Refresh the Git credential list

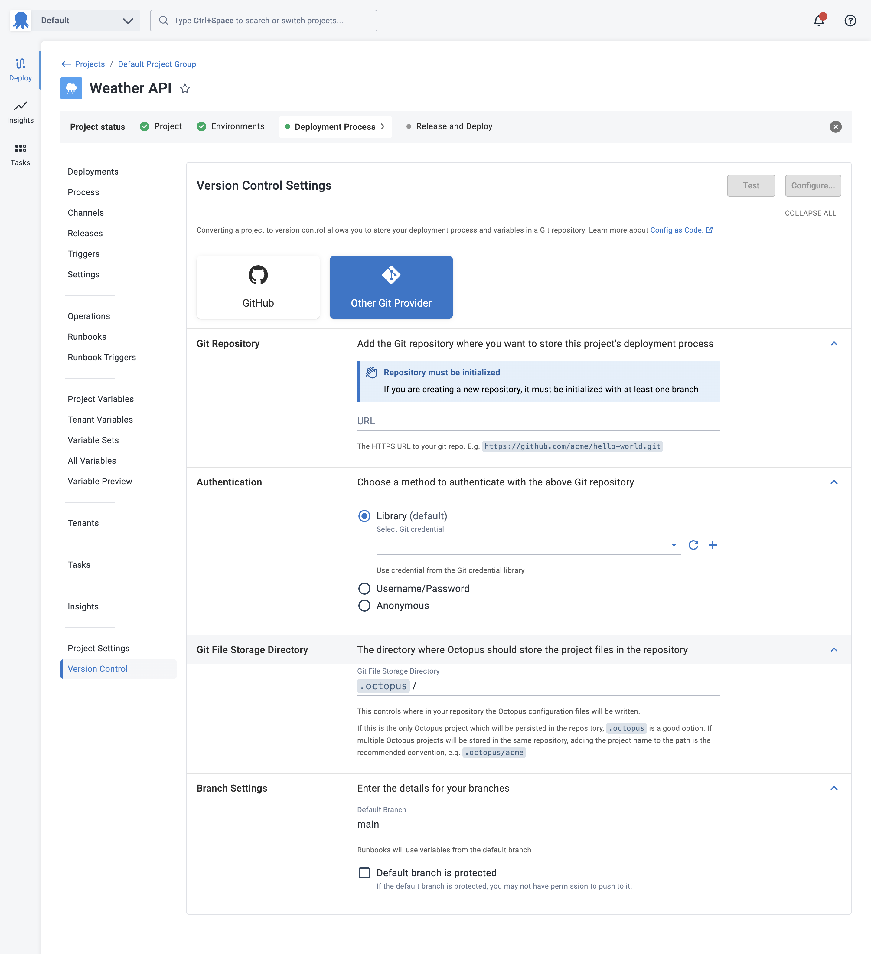click(x=693, y=545)
